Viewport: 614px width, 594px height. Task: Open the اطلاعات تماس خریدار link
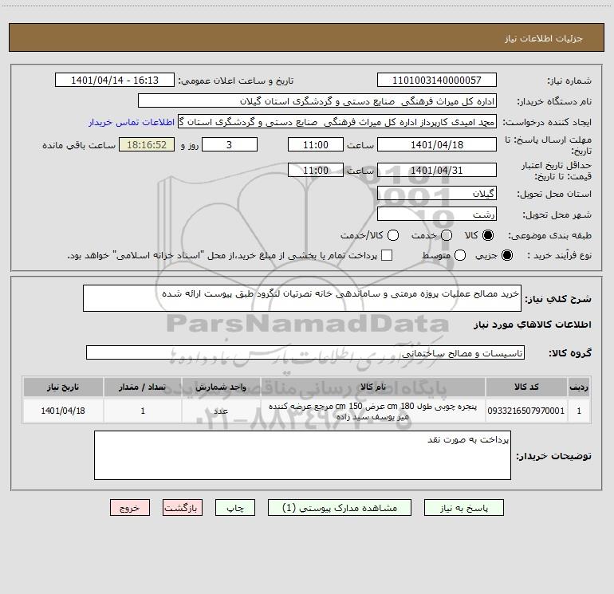tap(132, 122)
